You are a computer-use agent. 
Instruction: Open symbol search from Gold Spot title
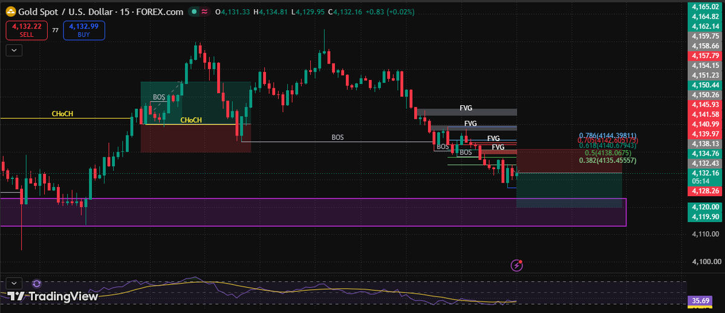102,12
